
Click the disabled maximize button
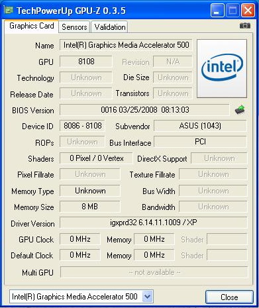pos(233,11)
